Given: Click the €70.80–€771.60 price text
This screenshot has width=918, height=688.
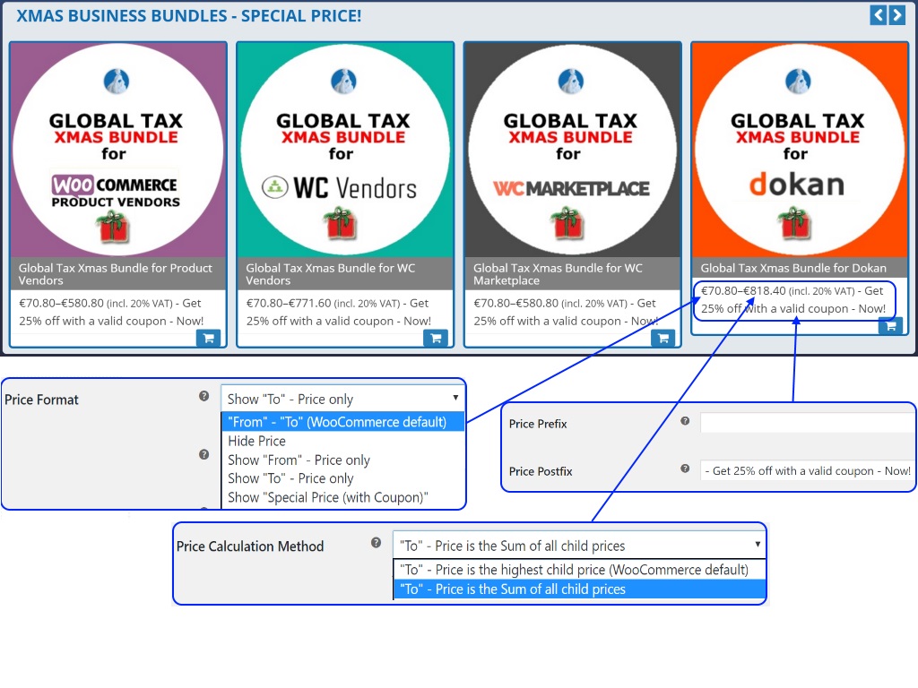Looking at the screenshot, I should tap(289, 303).
